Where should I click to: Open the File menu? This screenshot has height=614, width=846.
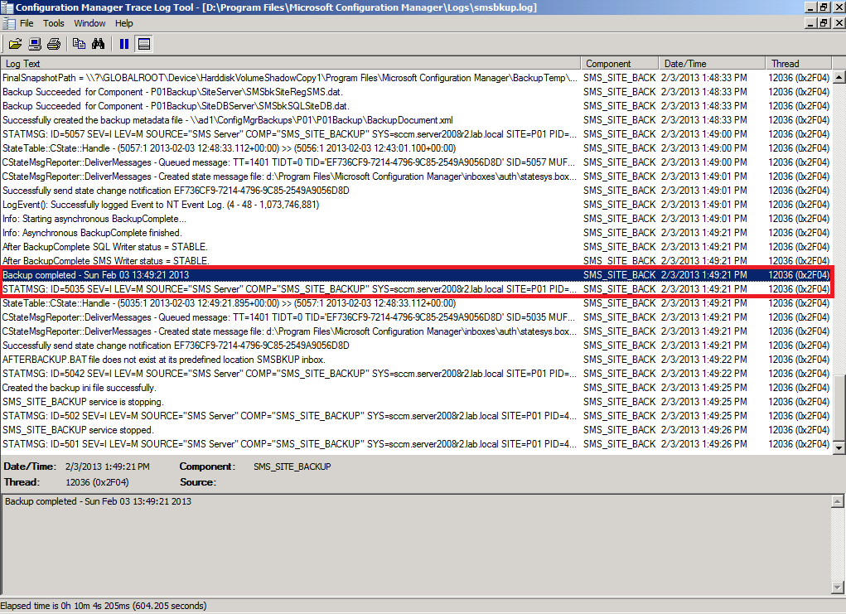click(x=27, y=23)
